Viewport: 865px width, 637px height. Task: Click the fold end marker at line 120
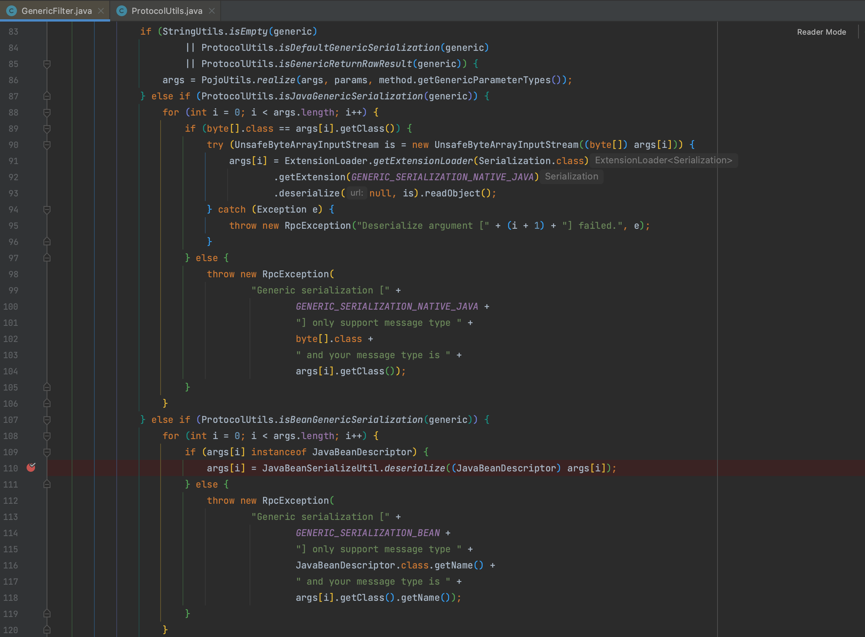coord(47,630)
